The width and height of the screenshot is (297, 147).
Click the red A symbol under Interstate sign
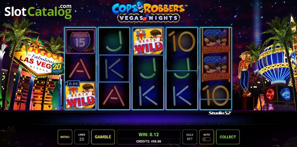80,68
